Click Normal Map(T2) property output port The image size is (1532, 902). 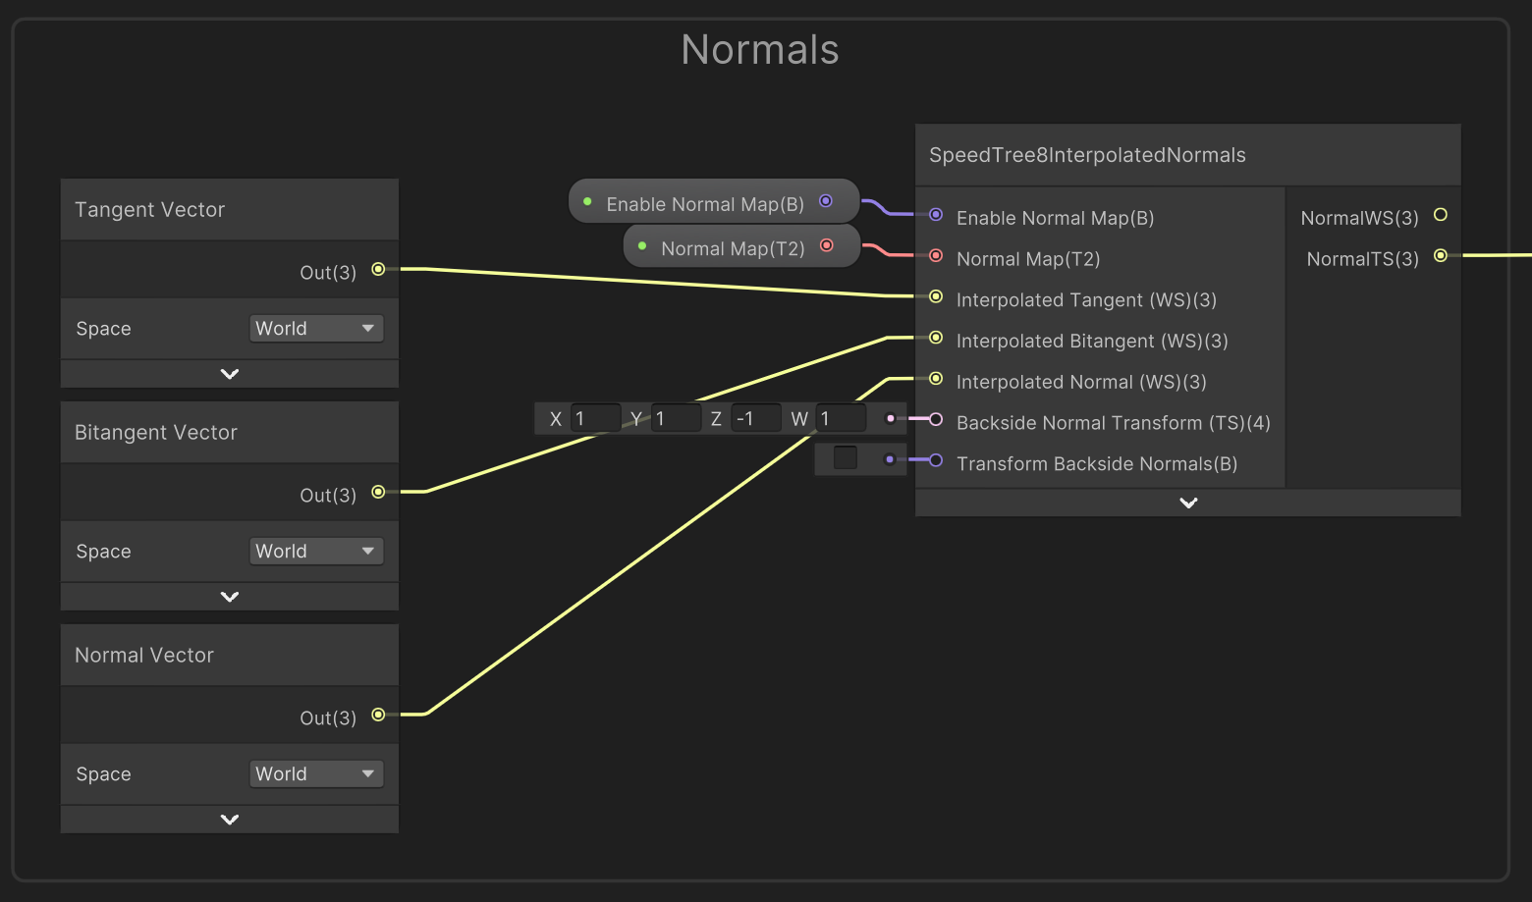tap(827, 245)
